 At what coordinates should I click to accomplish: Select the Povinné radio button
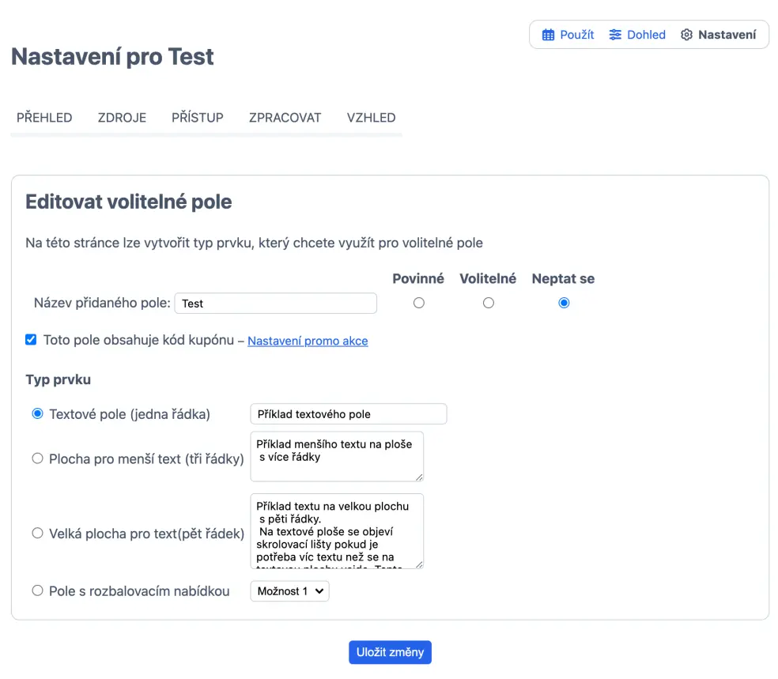click(x=419, y=303)
